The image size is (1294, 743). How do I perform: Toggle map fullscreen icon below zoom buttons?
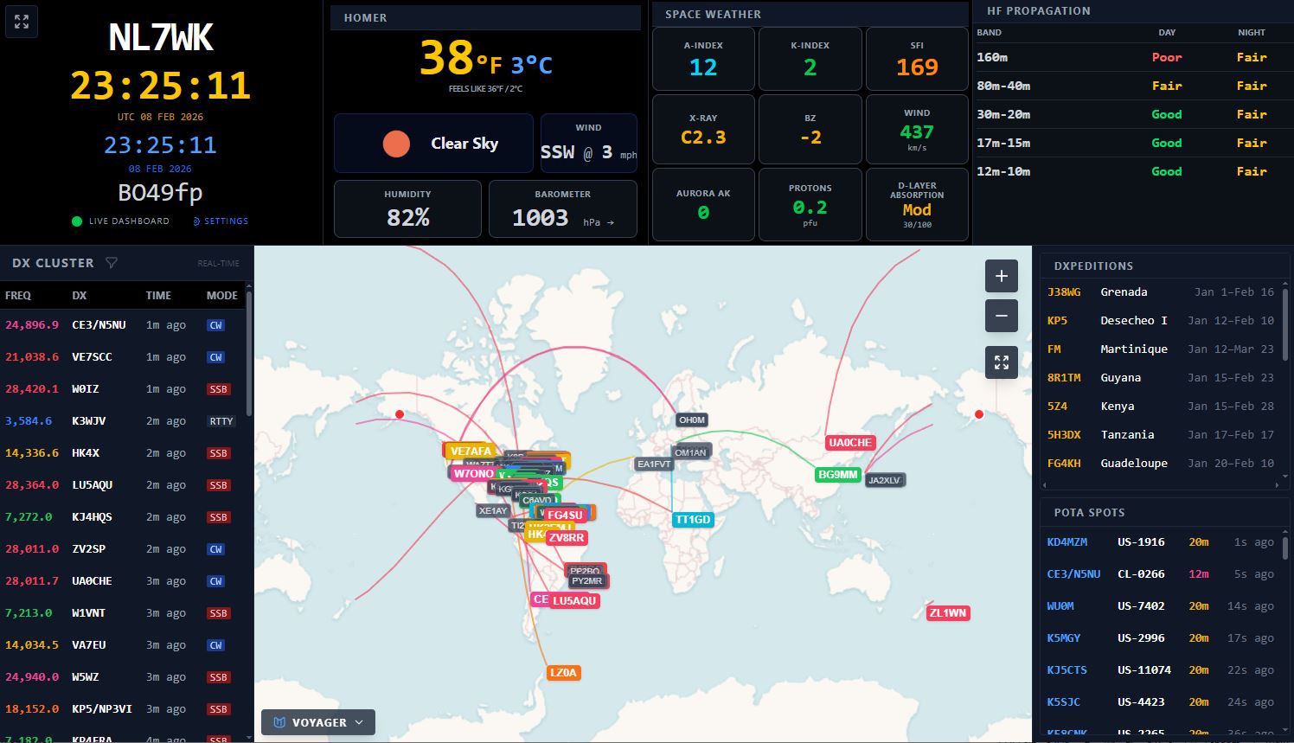tap(1001, 362)
